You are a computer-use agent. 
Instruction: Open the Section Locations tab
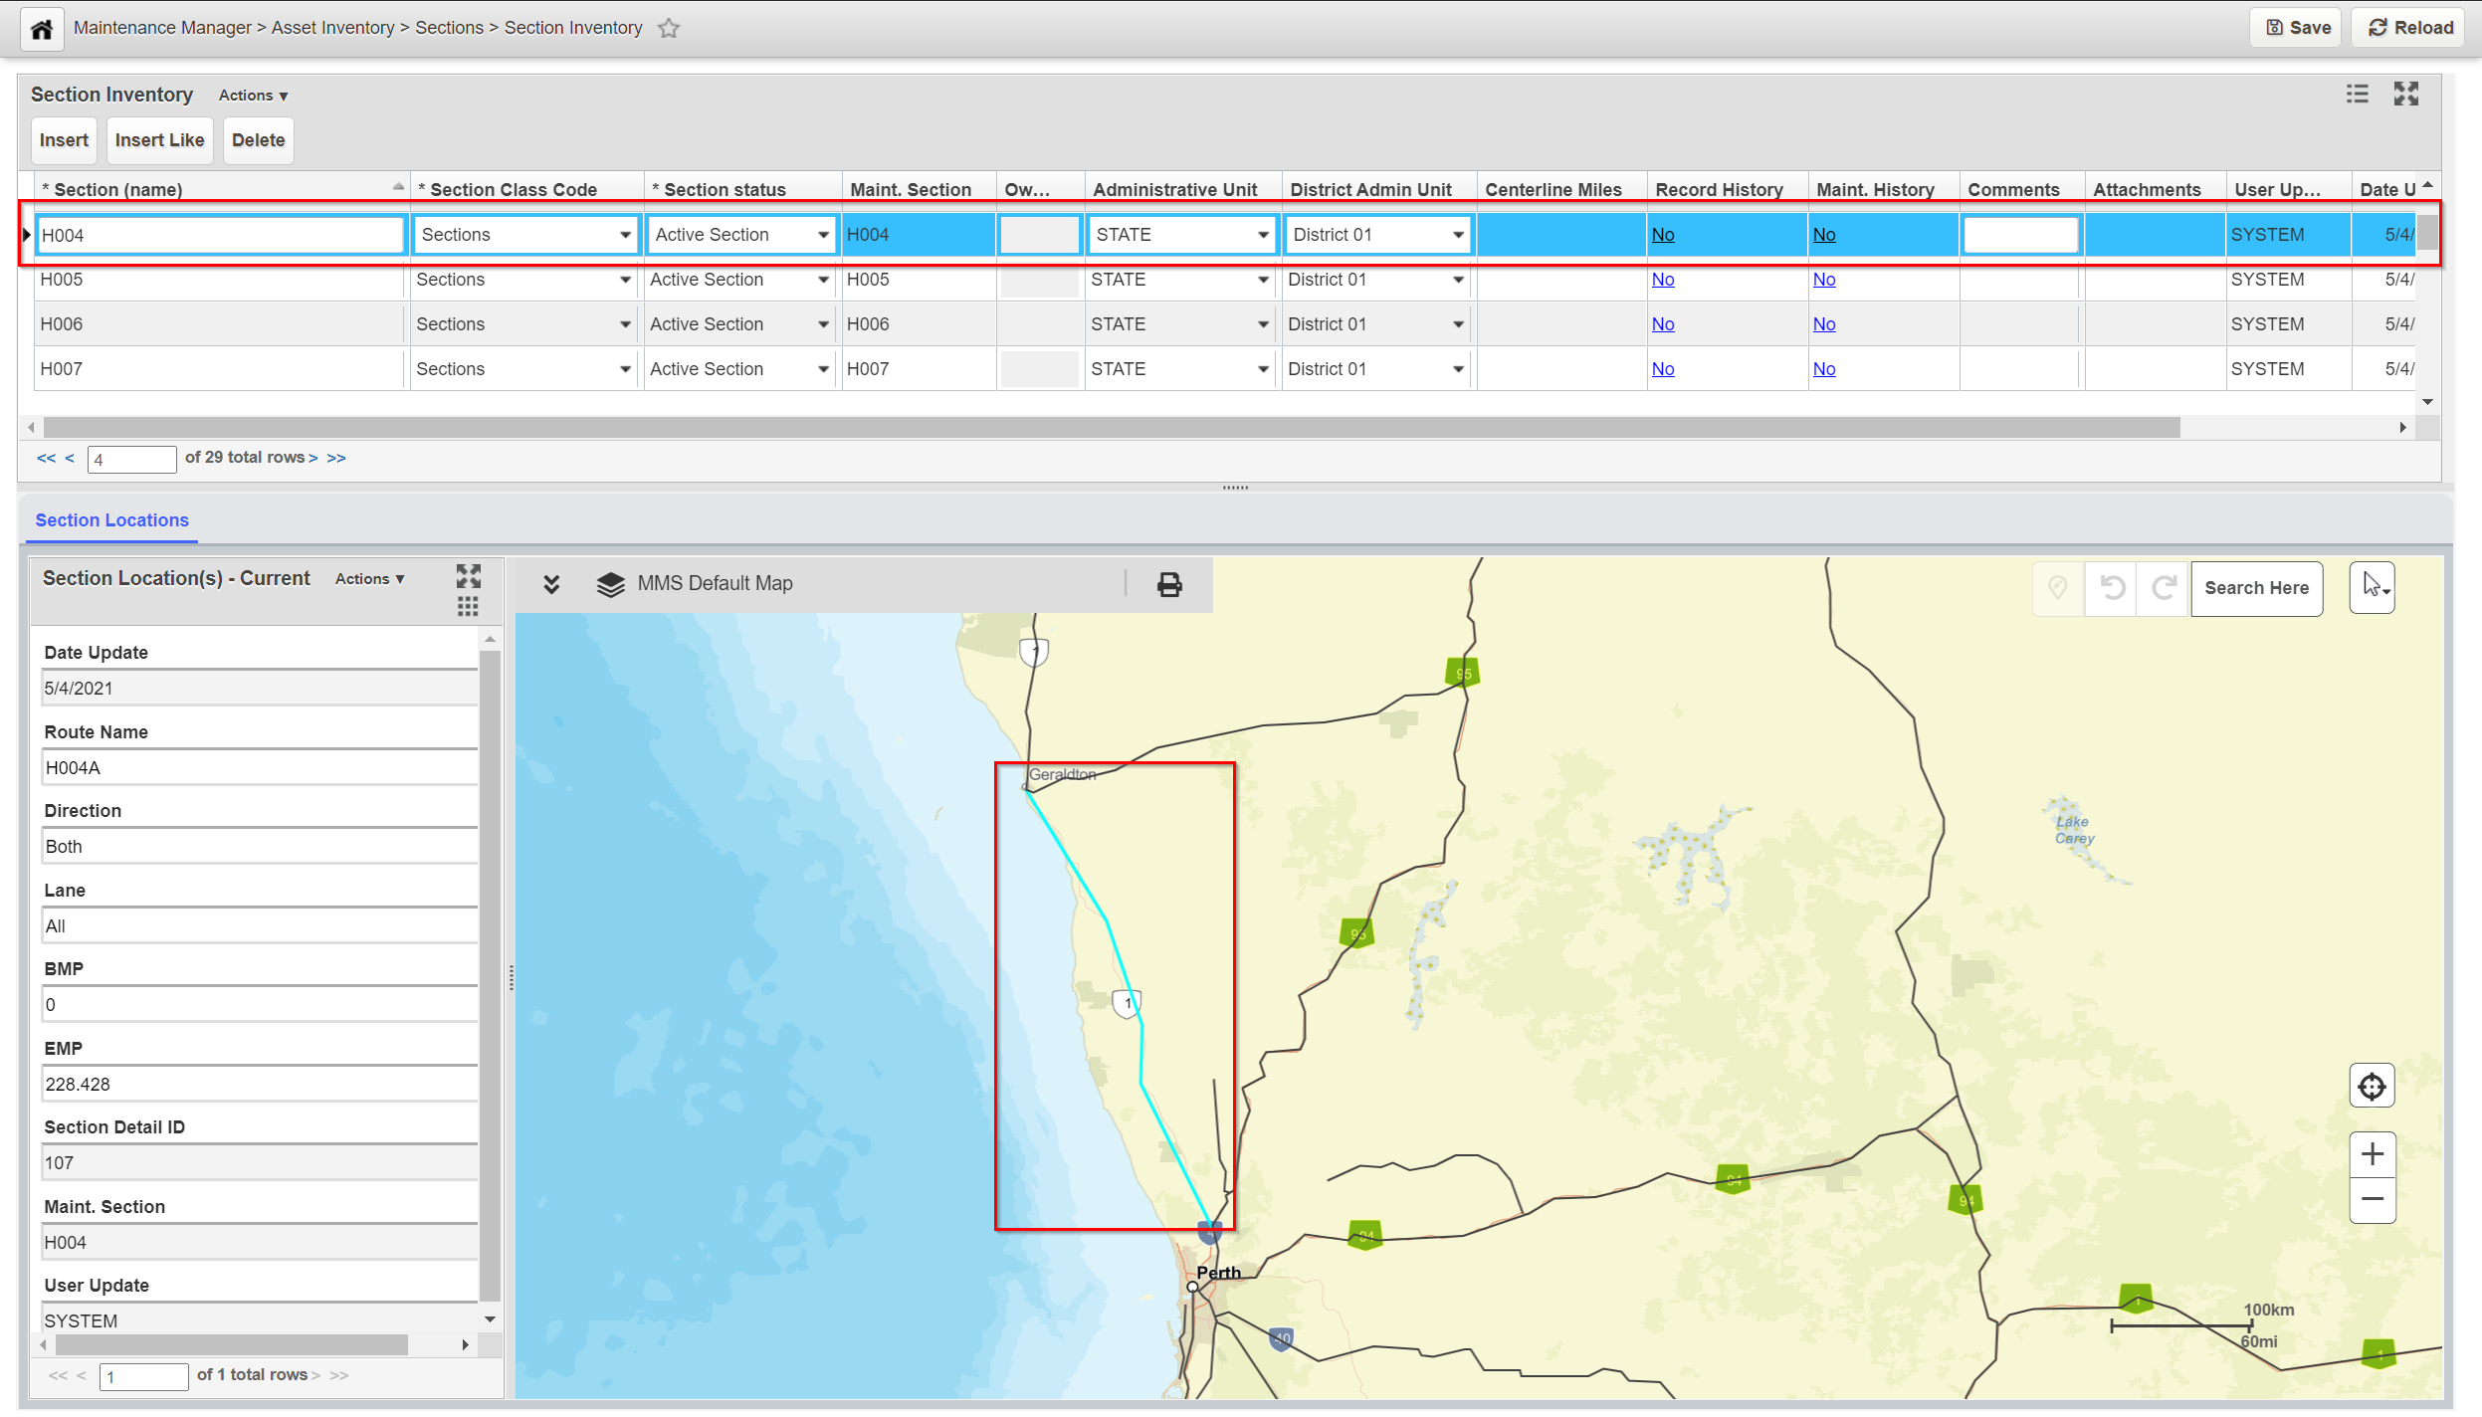coord(111,520)
